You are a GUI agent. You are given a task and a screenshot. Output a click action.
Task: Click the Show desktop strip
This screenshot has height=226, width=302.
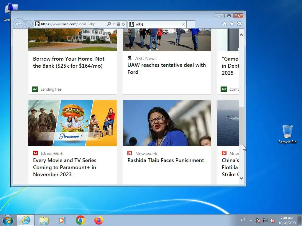click(300, 220)
